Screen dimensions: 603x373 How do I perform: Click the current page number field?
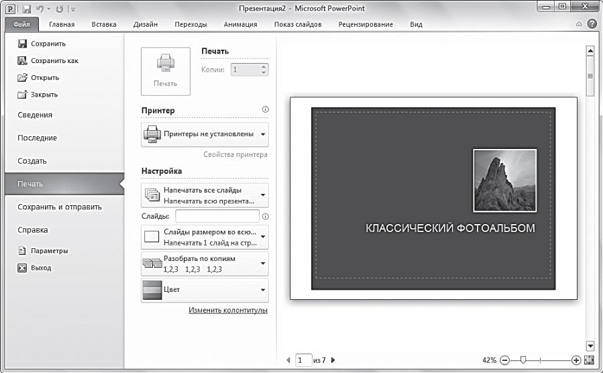click(303, 360)
